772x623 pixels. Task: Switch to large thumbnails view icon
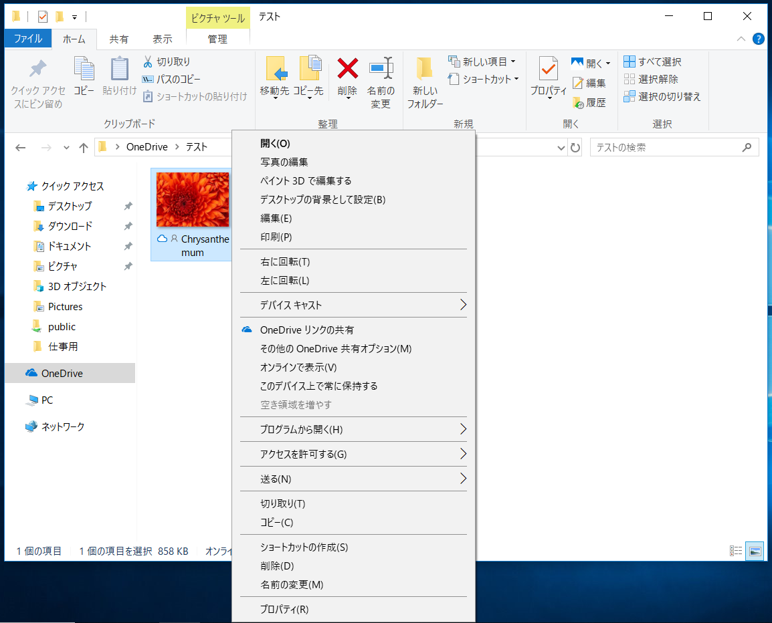[x=755, y=551]
